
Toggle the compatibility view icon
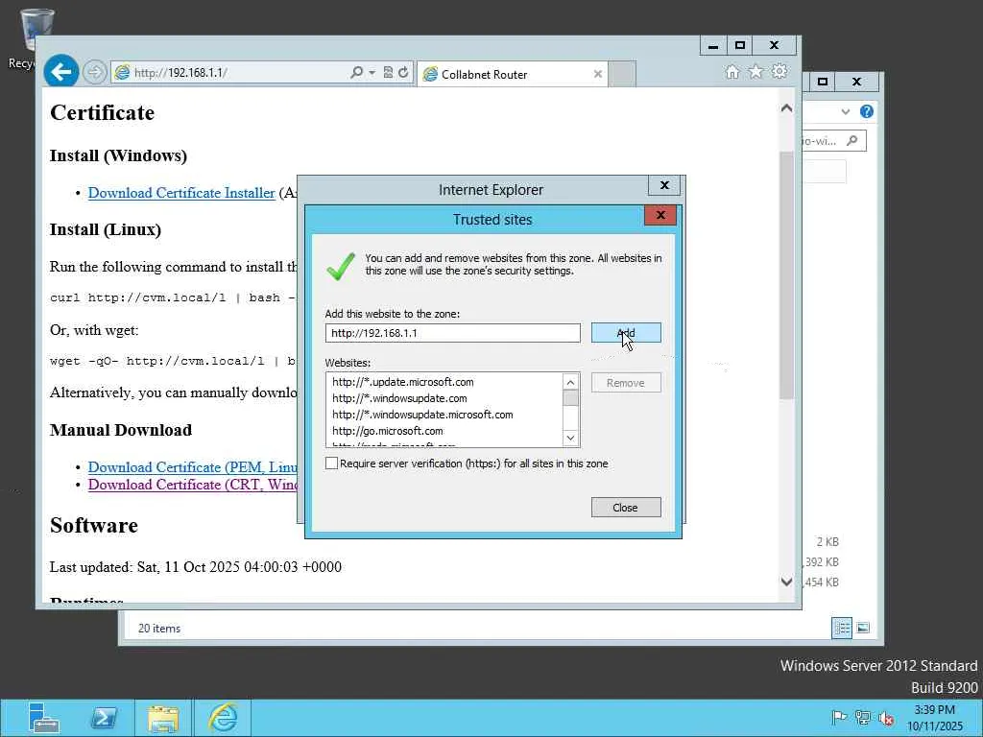388,73
